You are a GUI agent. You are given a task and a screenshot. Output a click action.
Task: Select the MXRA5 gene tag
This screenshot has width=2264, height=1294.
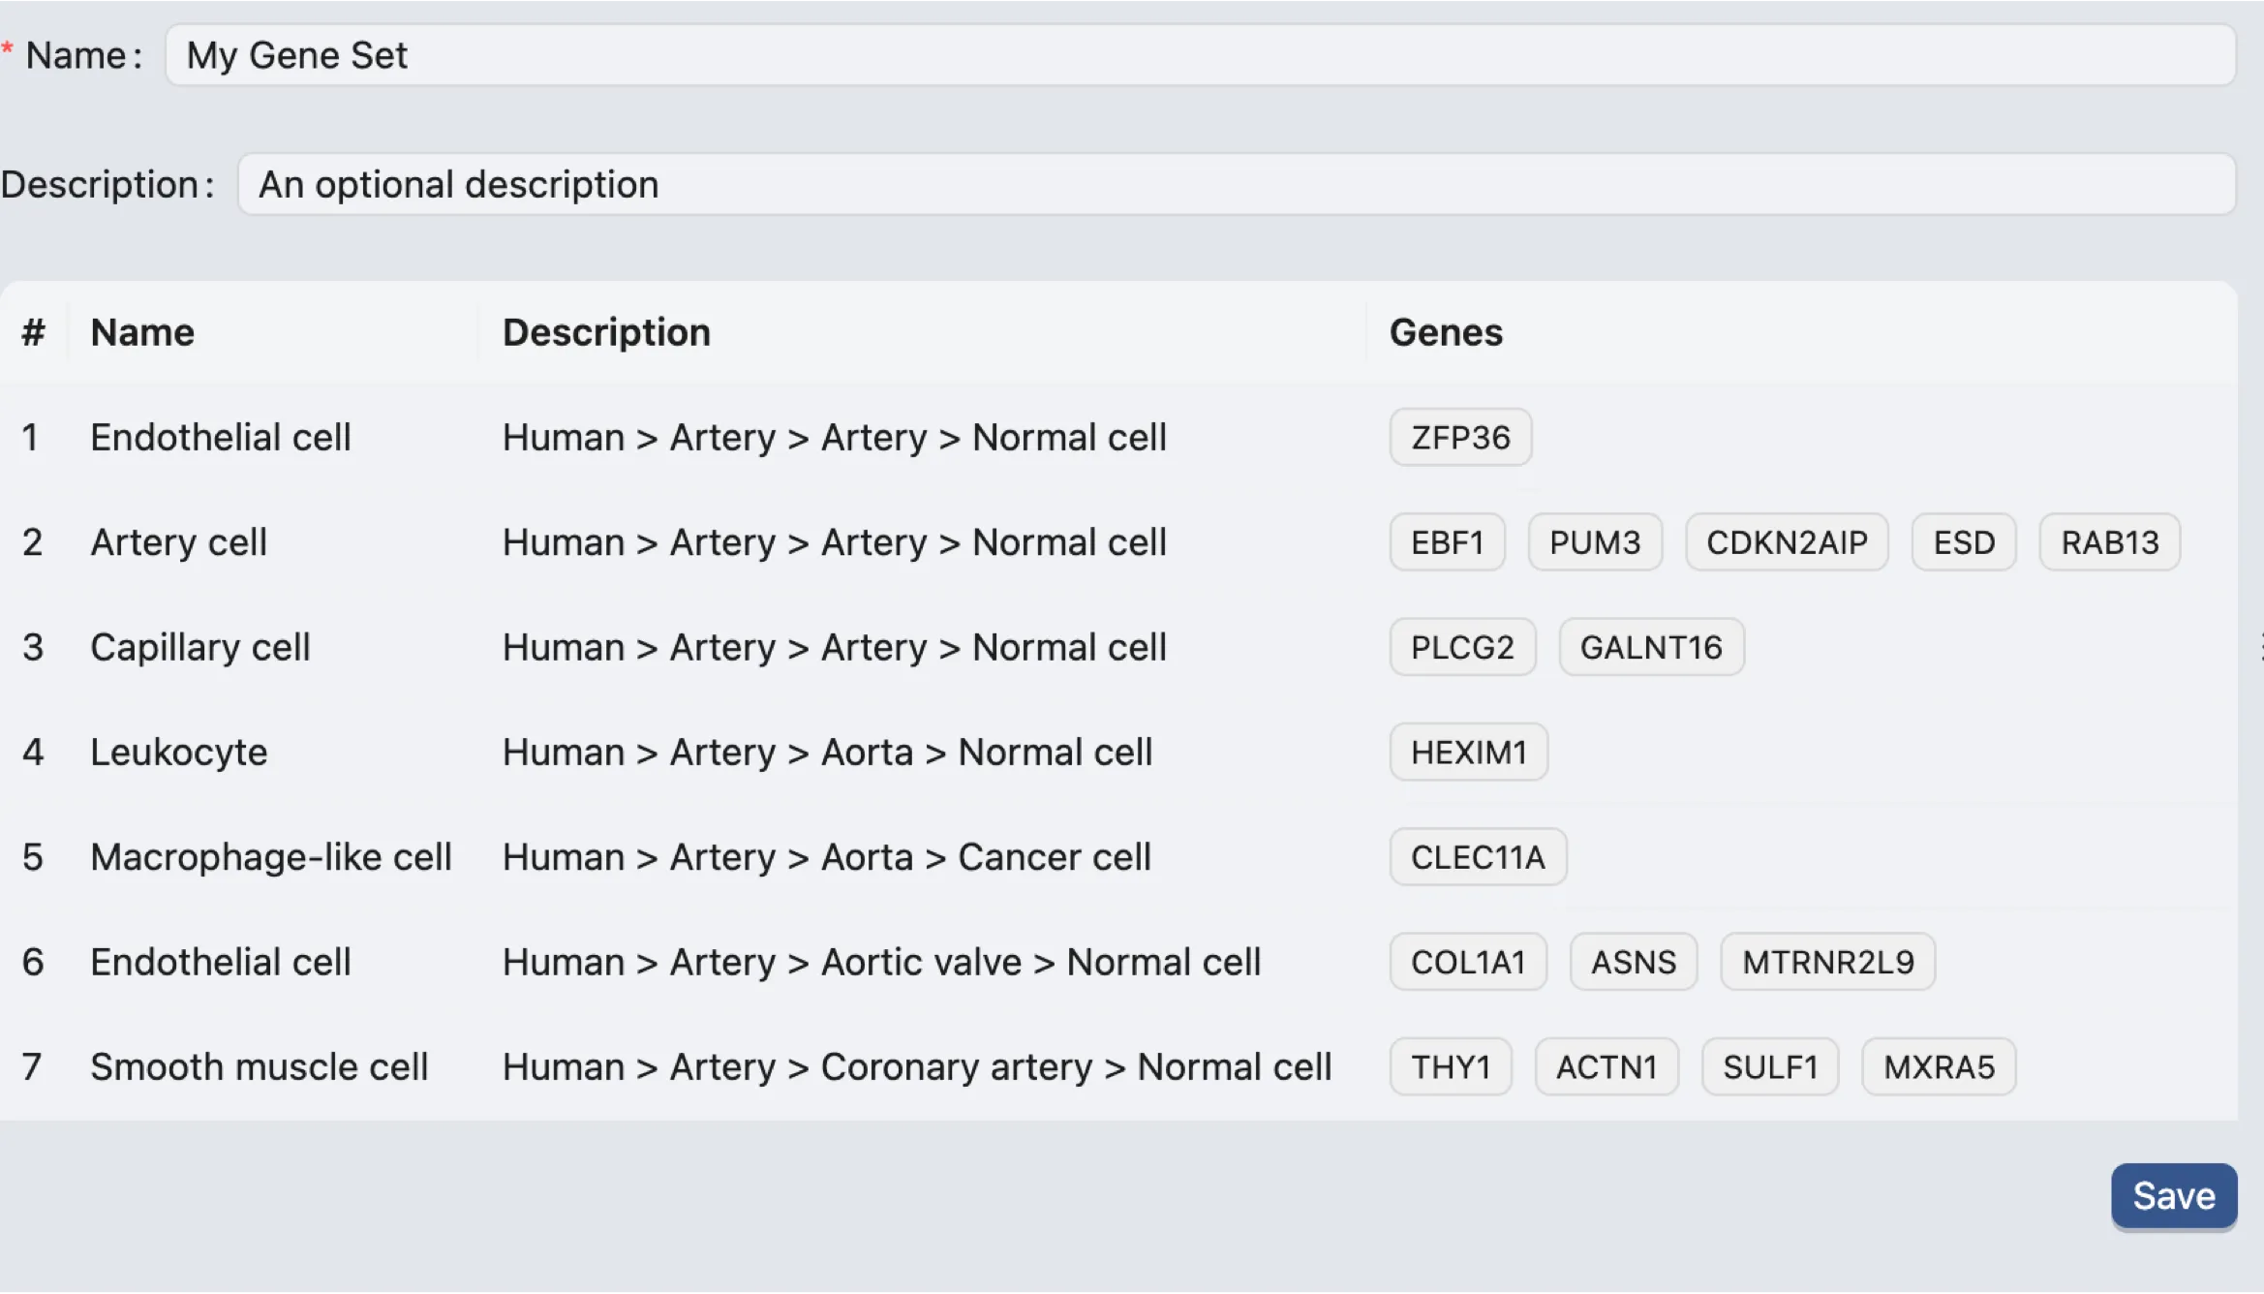pos(1938,1067)
